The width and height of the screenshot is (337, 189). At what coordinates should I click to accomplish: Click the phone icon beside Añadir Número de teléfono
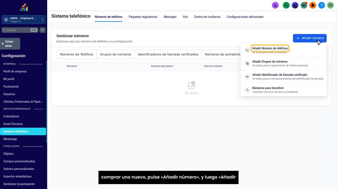(x=247, y=50)
